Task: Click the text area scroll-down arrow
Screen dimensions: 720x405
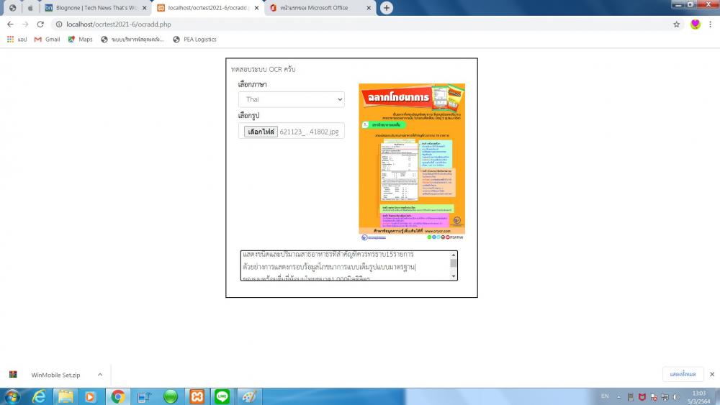Action: click(453, 276)
